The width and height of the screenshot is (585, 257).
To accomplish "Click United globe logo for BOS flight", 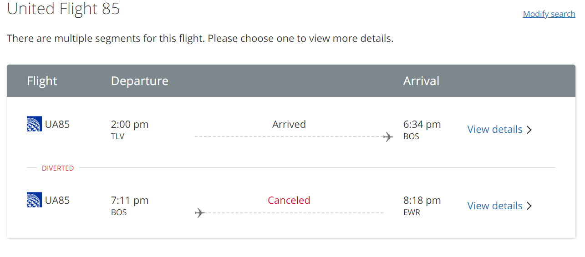I will point(34,200).
